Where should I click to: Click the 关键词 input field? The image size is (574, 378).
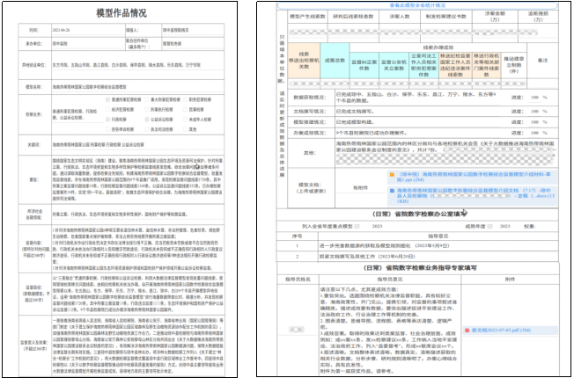point(137,145)
